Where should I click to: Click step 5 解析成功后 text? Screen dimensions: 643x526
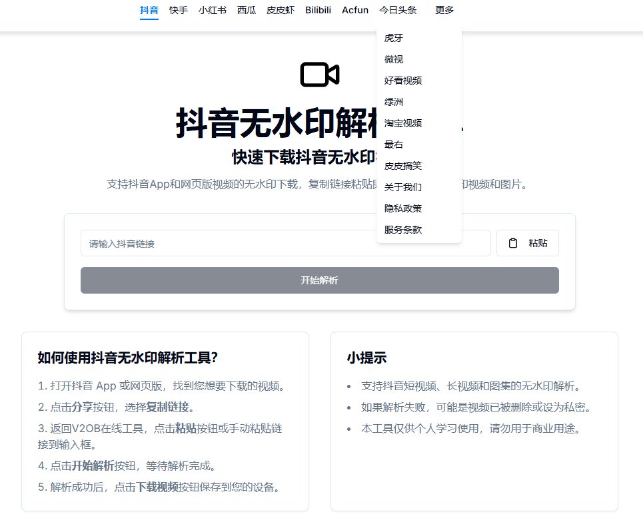coord(159,487)
